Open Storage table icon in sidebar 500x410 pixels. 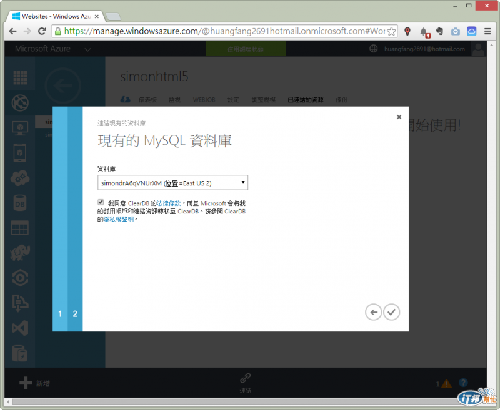(20, 228)
